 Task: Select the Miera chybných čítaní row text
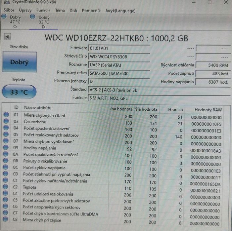45,115
